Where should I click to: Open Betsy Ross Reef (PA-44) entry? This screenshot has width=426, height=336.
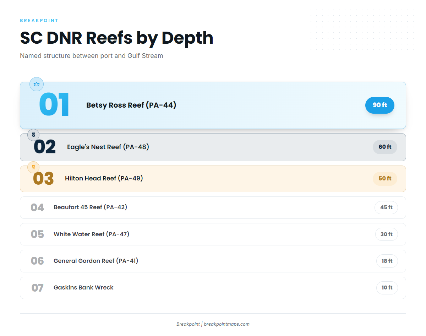coord(213,105)
